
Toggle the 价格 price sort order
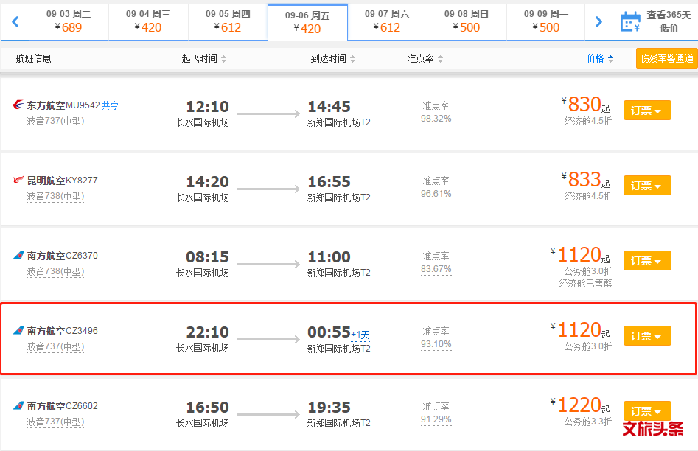tap(600, 58)
